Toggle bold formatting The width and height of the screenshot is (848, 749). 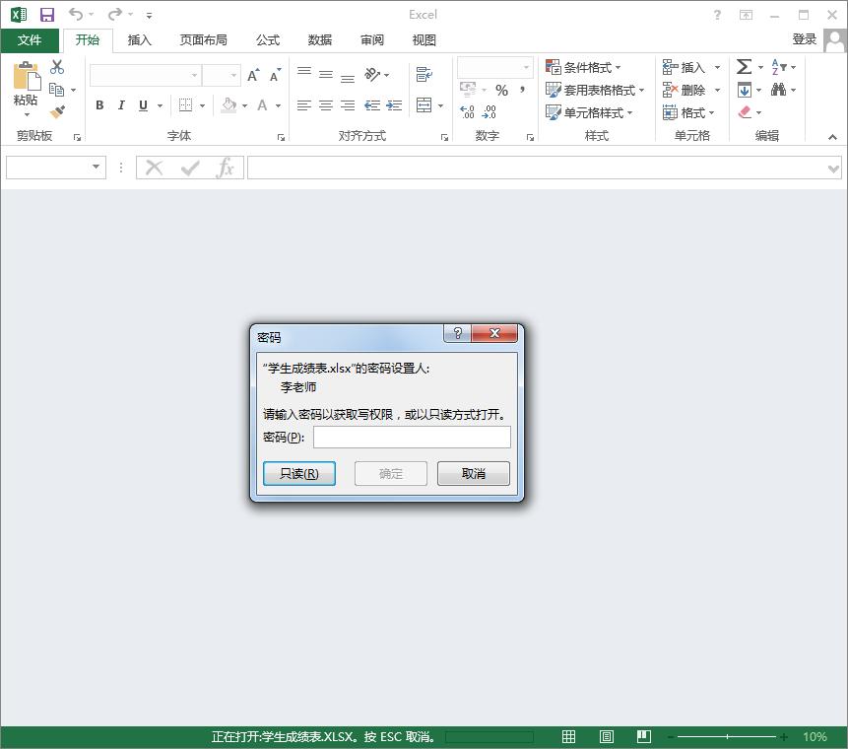[98, 104]
